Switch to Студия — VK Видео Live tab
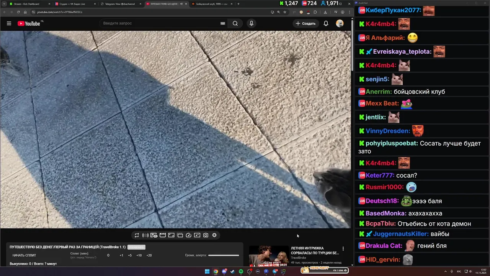The image size is (490, 276). click(x=75, y=4)
